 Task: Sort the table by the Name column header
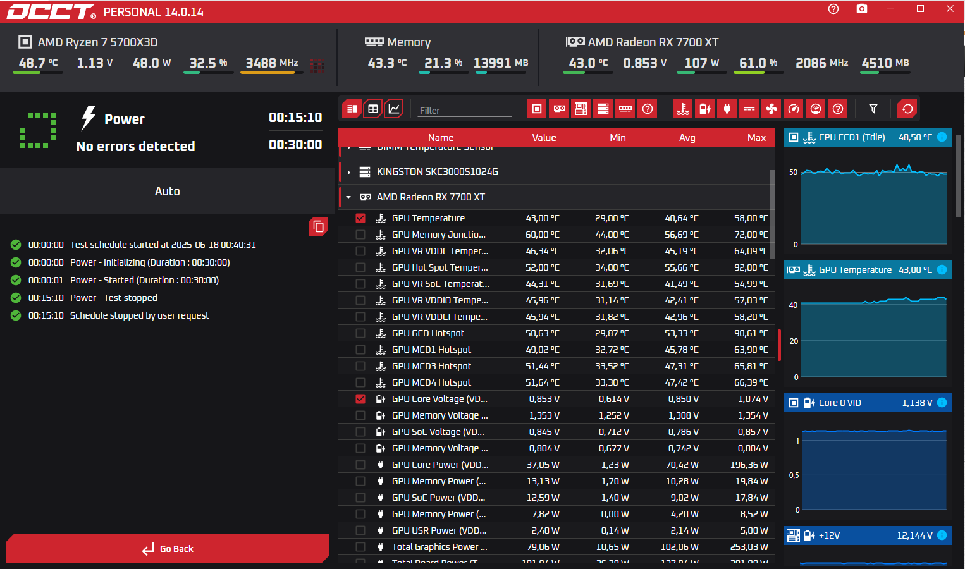tap(441, 138)
